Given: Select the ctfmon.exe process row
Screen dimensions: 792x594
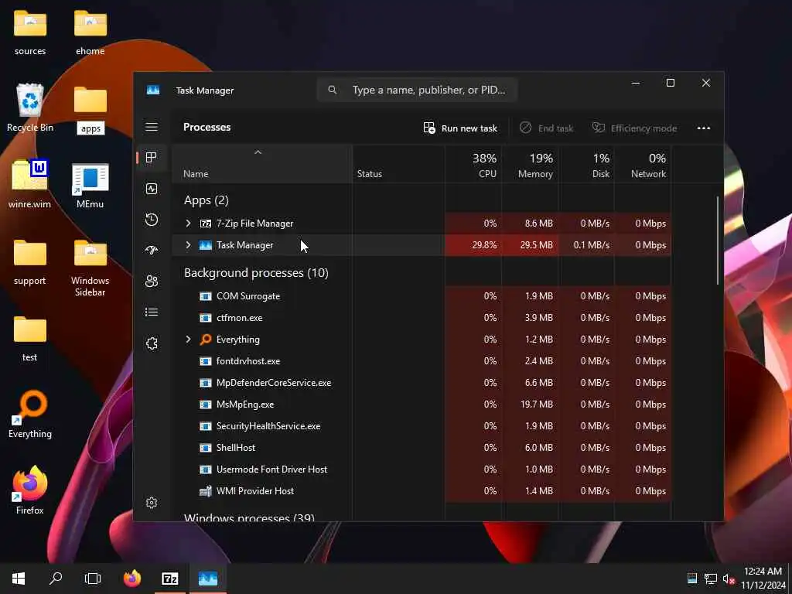Looking at the screenshot, I should pyautogui.click(x=422, y=318).
